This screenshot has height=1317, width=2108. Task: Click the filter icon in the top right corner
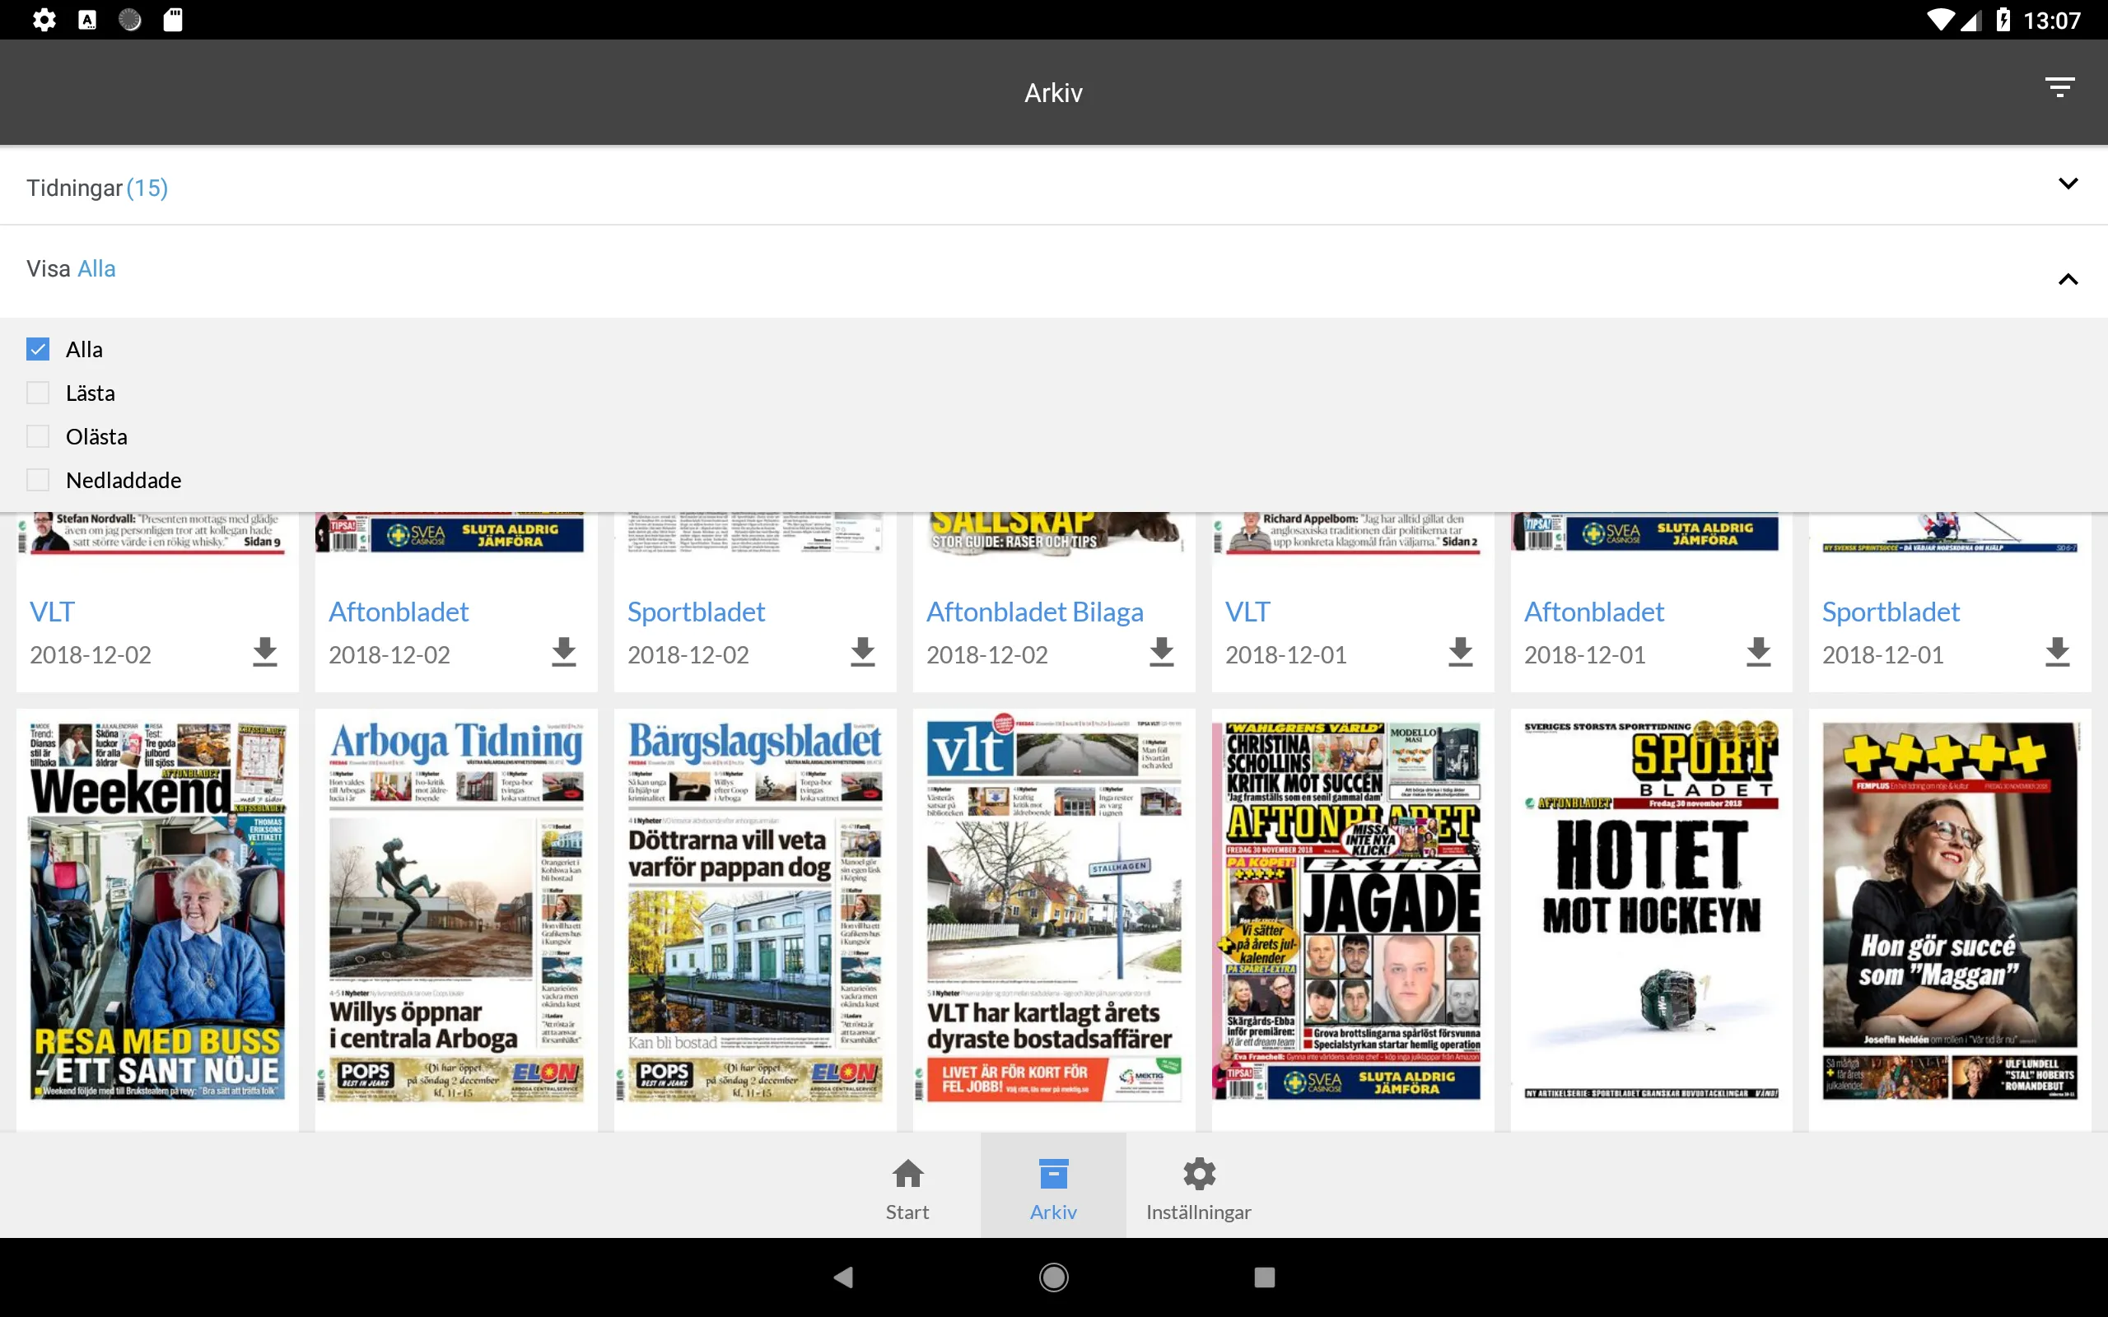2059,88
